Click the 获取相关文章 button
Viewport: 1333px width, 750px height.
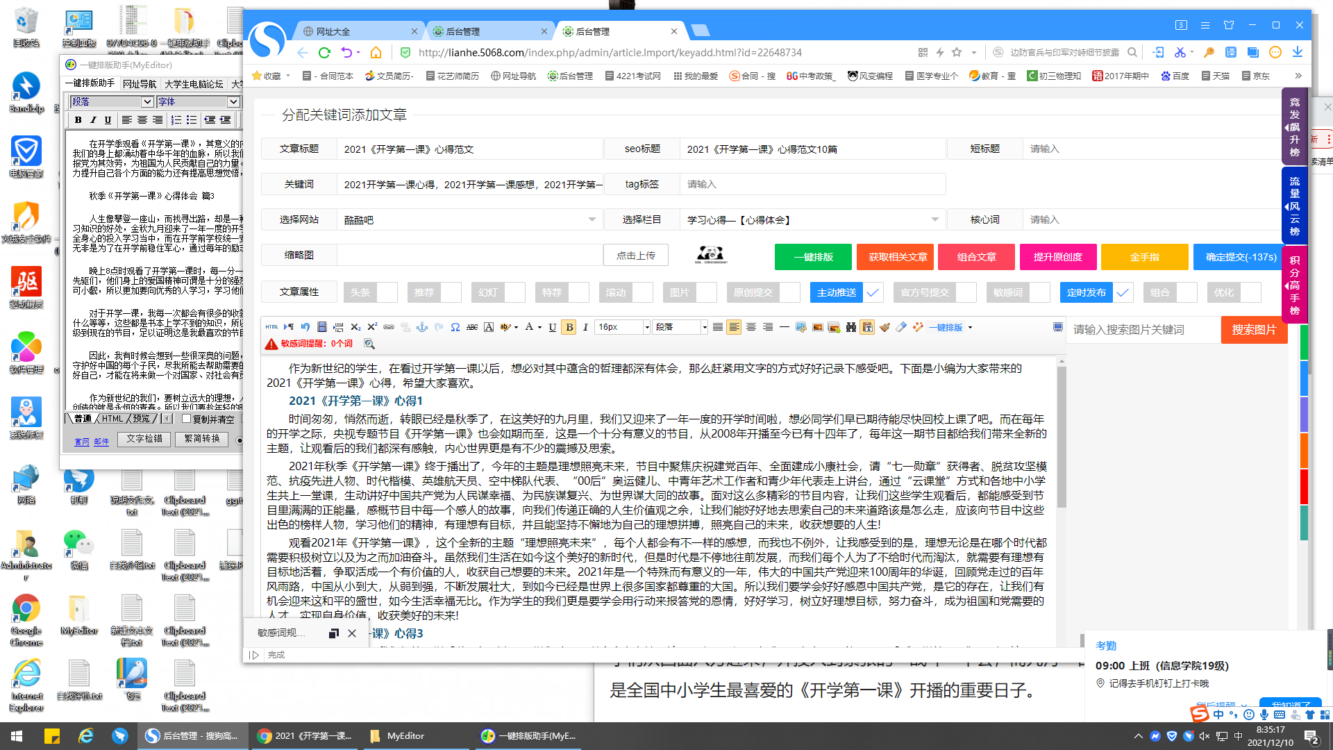897,257
